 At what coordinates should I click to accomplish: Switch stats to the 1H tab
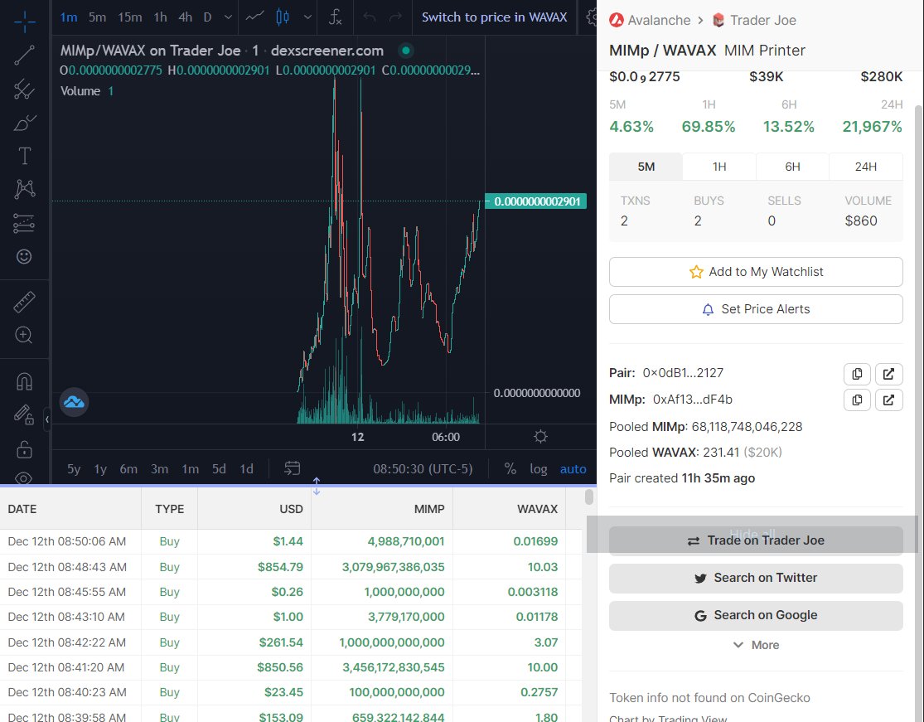coord(719,167)
